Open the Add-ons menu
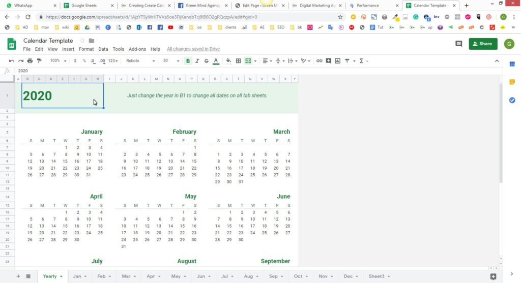521x283 pixels. tap(137, 49)
